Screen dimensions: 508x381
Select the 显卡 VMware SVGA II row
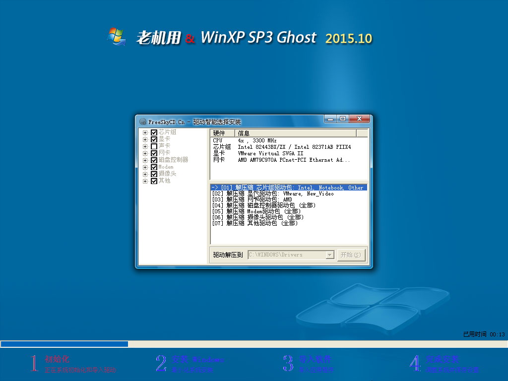[x=289, y=154]
